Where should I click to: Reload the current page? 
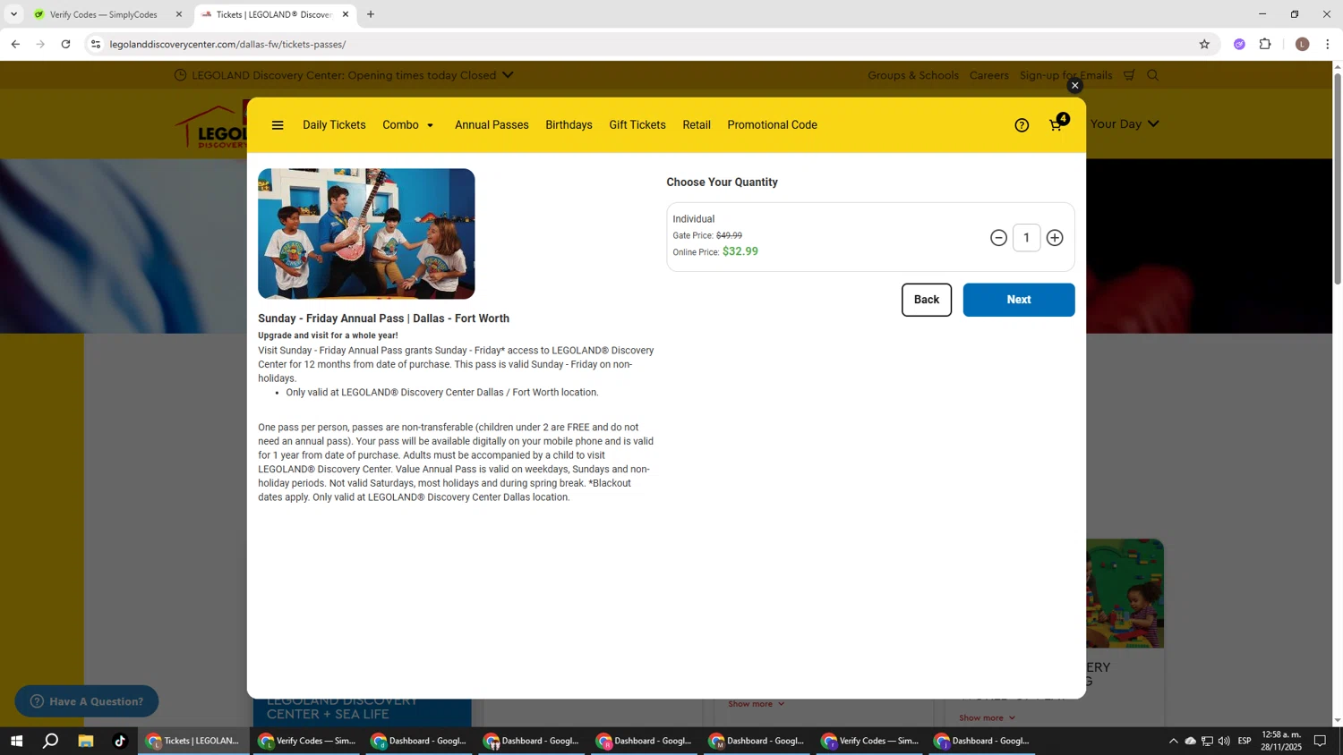(x=65, y=44)
